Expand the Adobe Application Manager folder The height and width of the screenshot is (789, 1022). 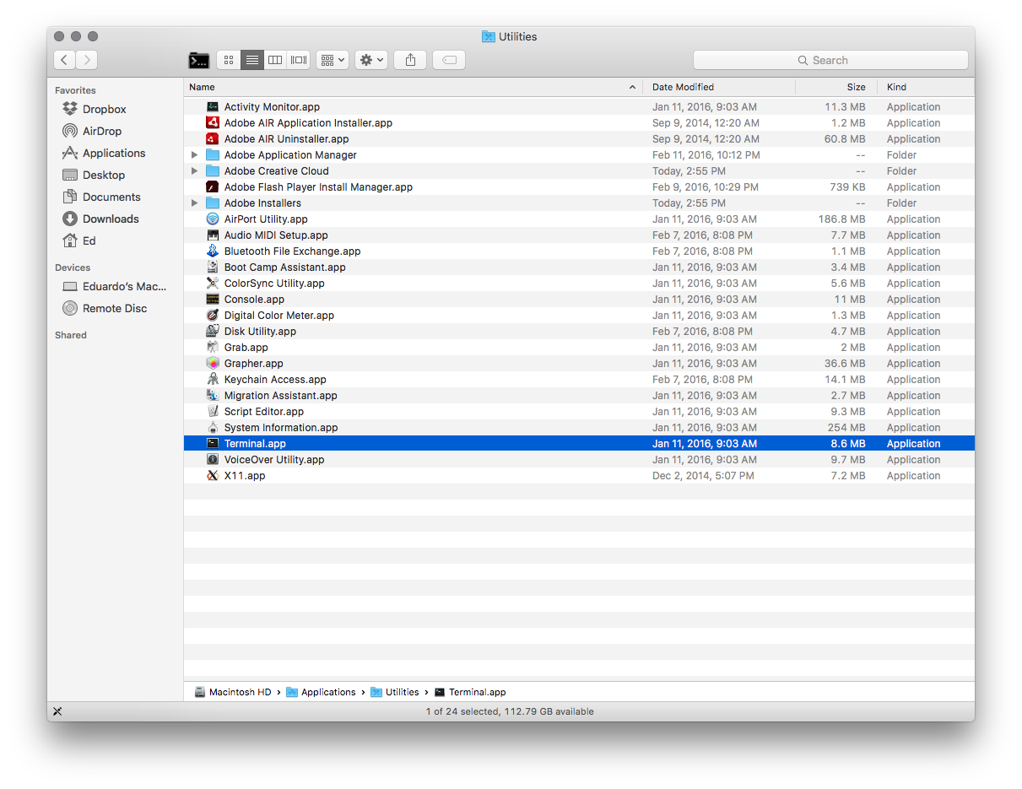195,155
